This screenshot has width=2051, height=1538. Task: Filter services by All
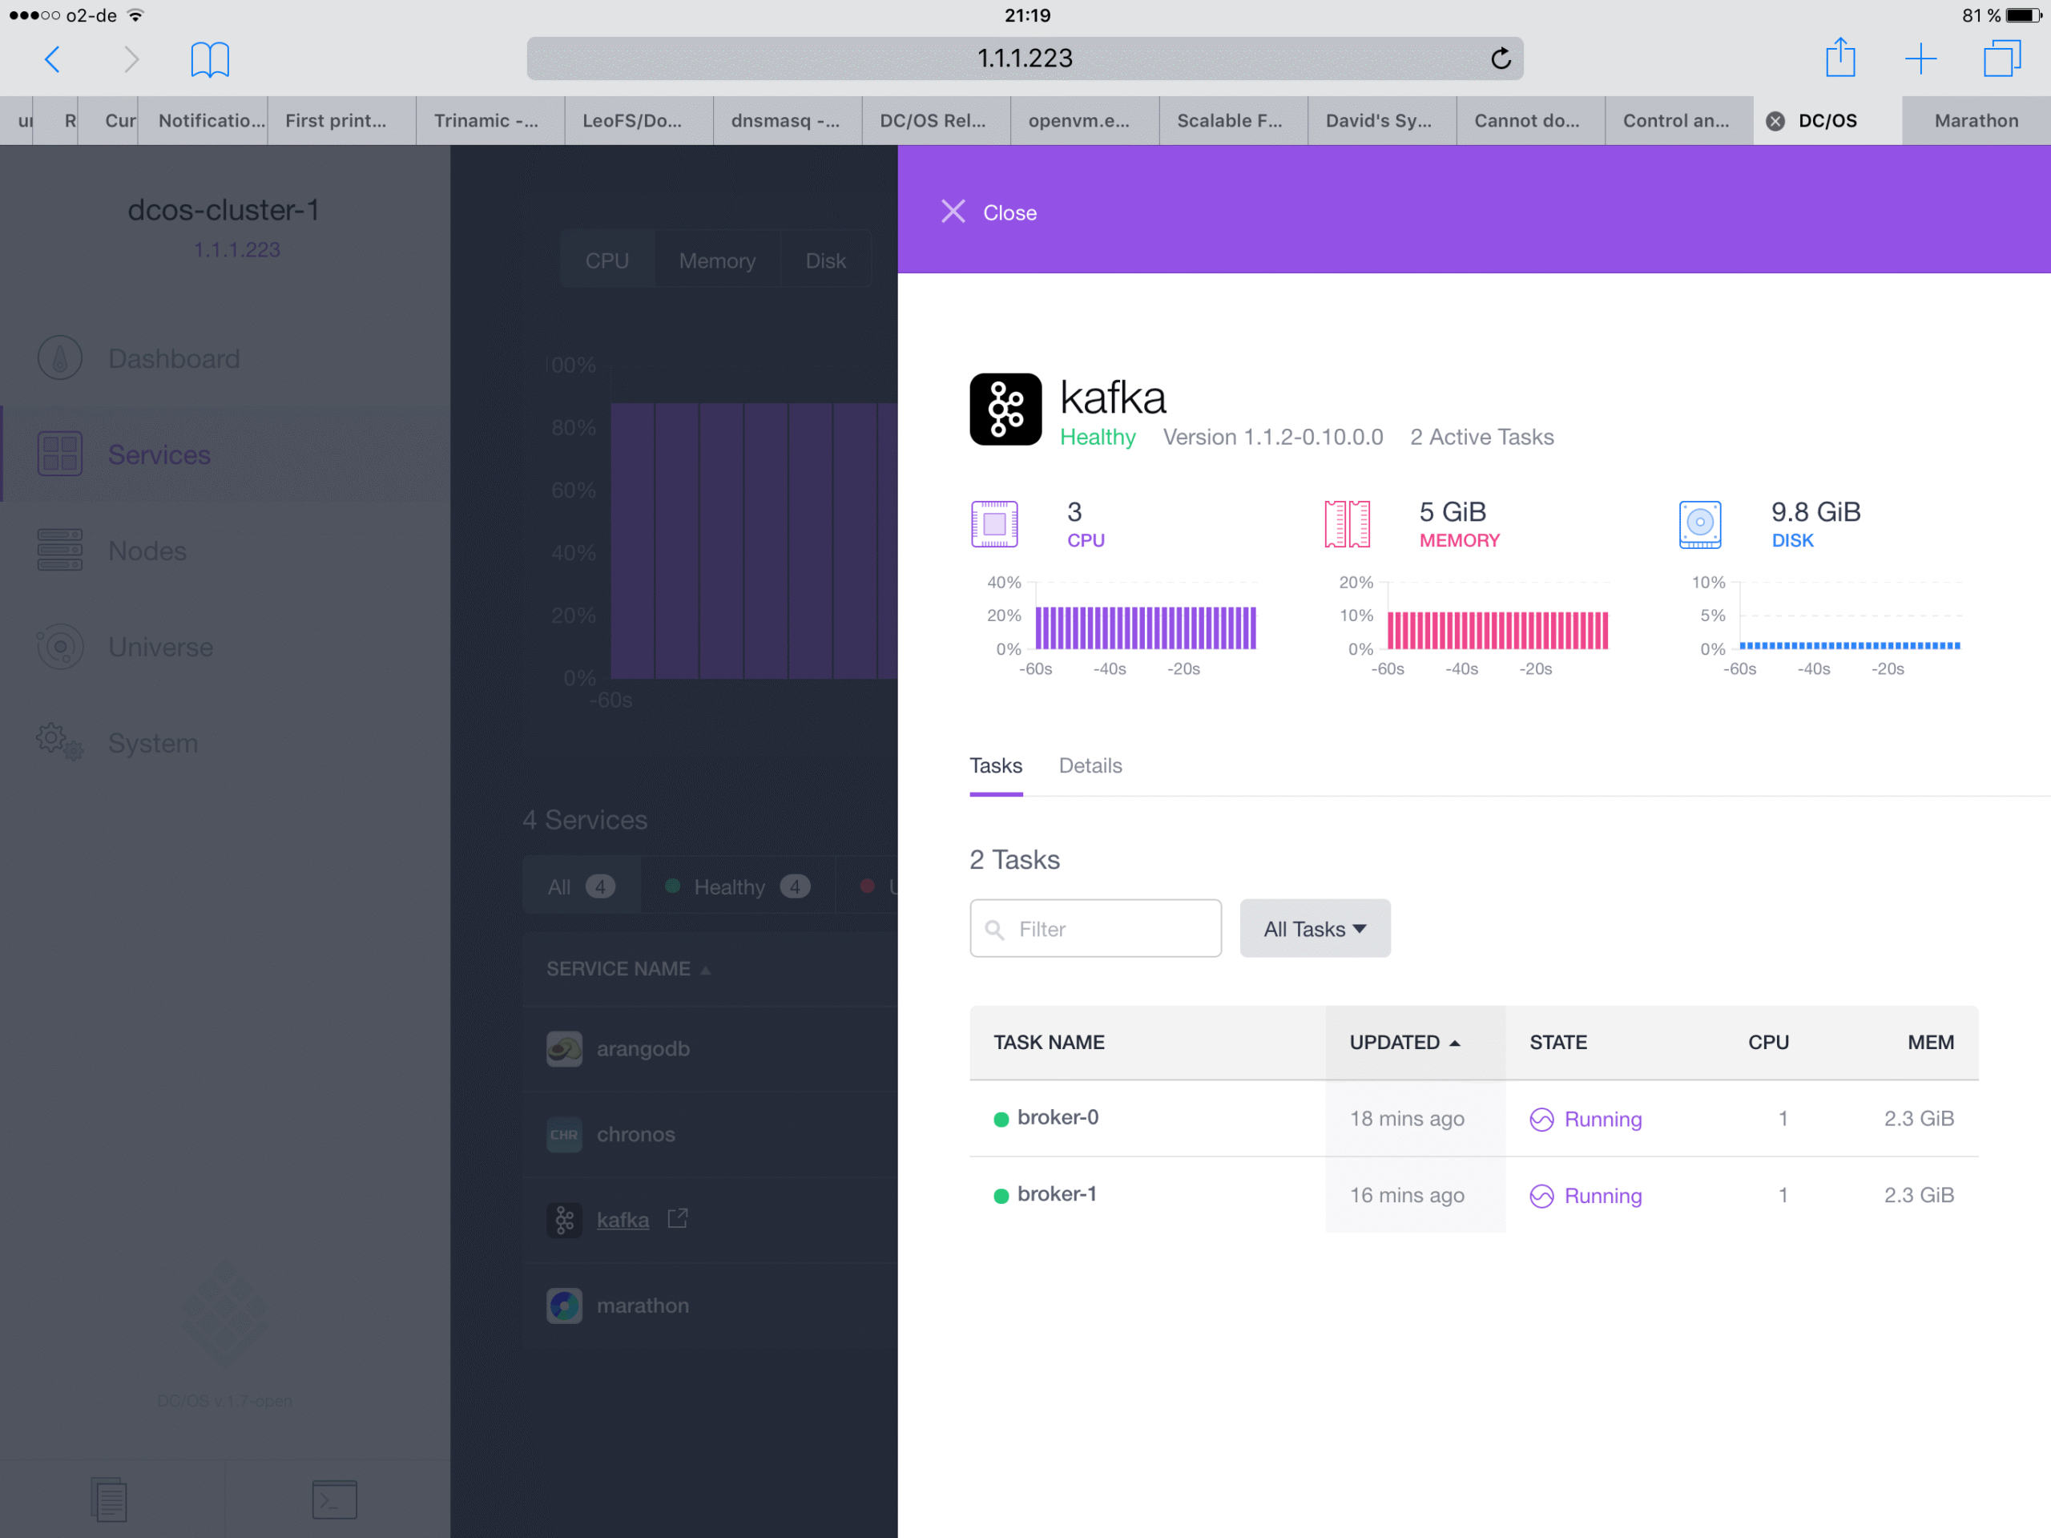[x=580, y=886]
